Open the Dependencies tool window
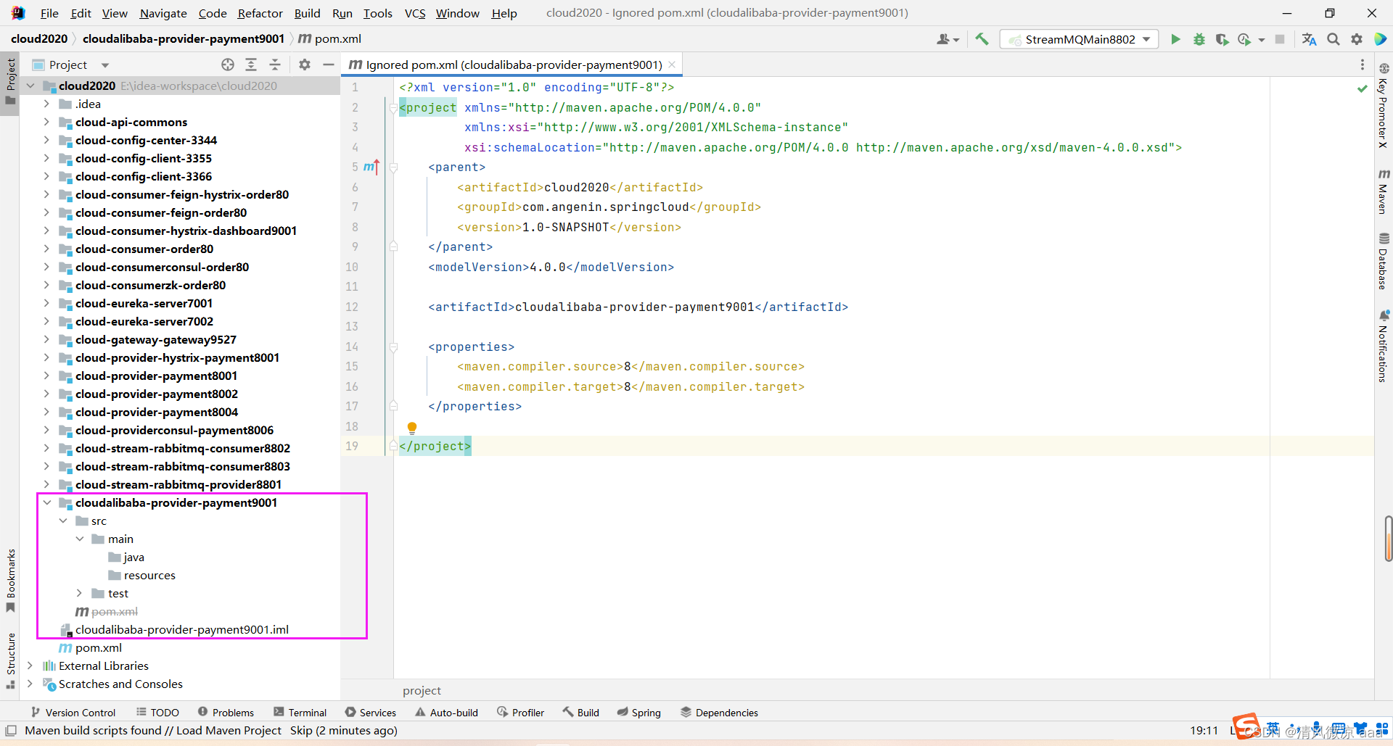The width and height of the screenshot is (1393, 746). pos(719,713)
